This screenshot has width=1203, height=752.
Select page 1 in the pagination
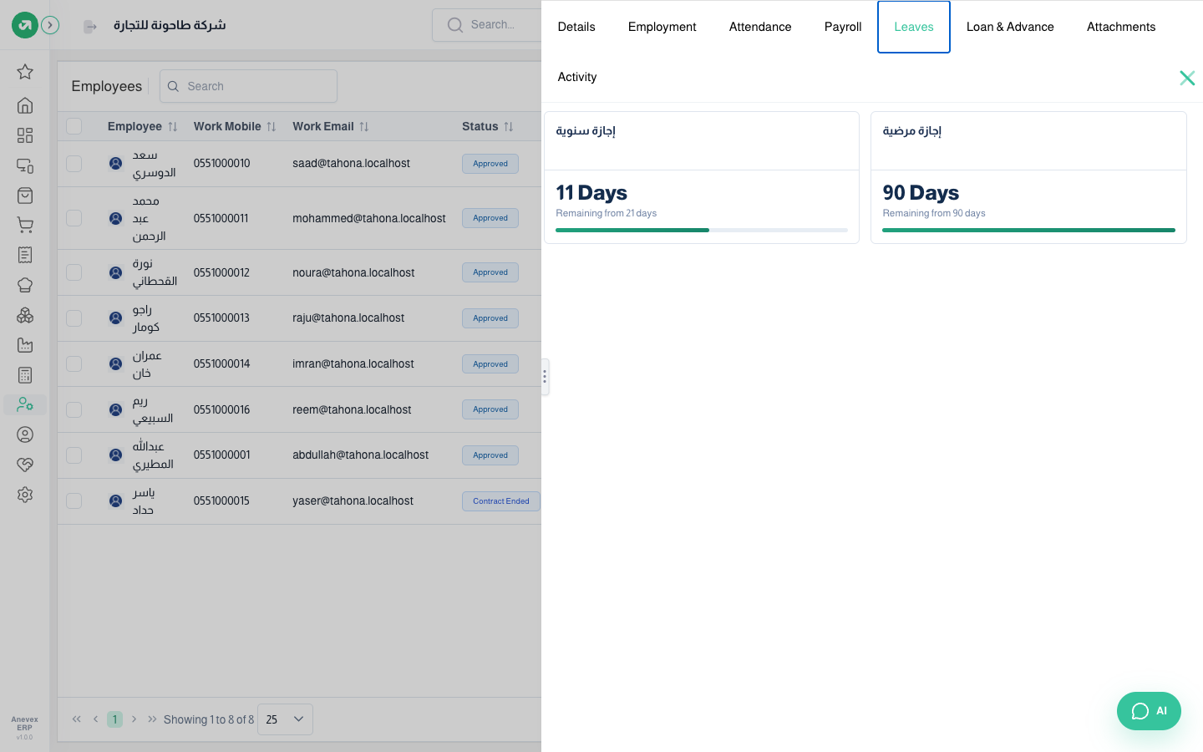coord(115,719)
